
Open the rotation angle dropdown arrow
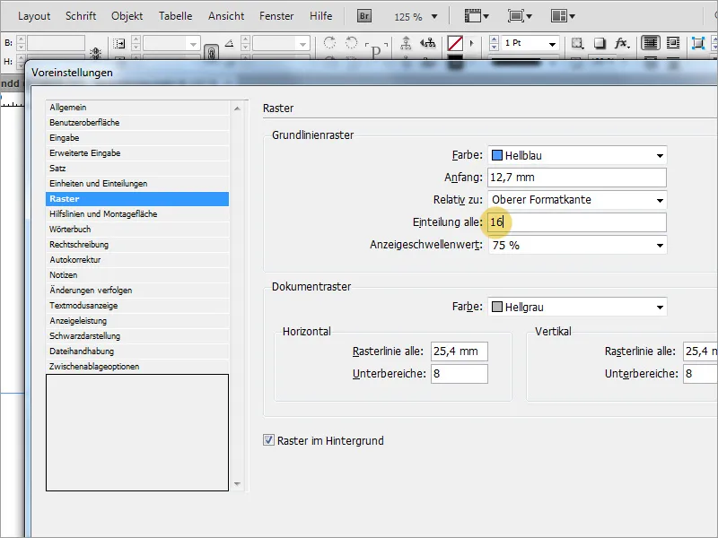[302, 44]
